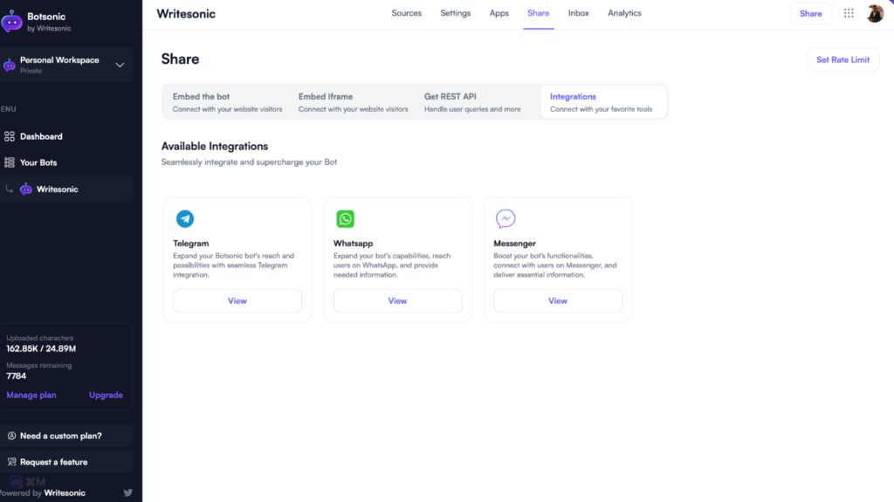Screen dimensions: 894x502
Task: Click the Manage plan link
Action: pos(31,395)
